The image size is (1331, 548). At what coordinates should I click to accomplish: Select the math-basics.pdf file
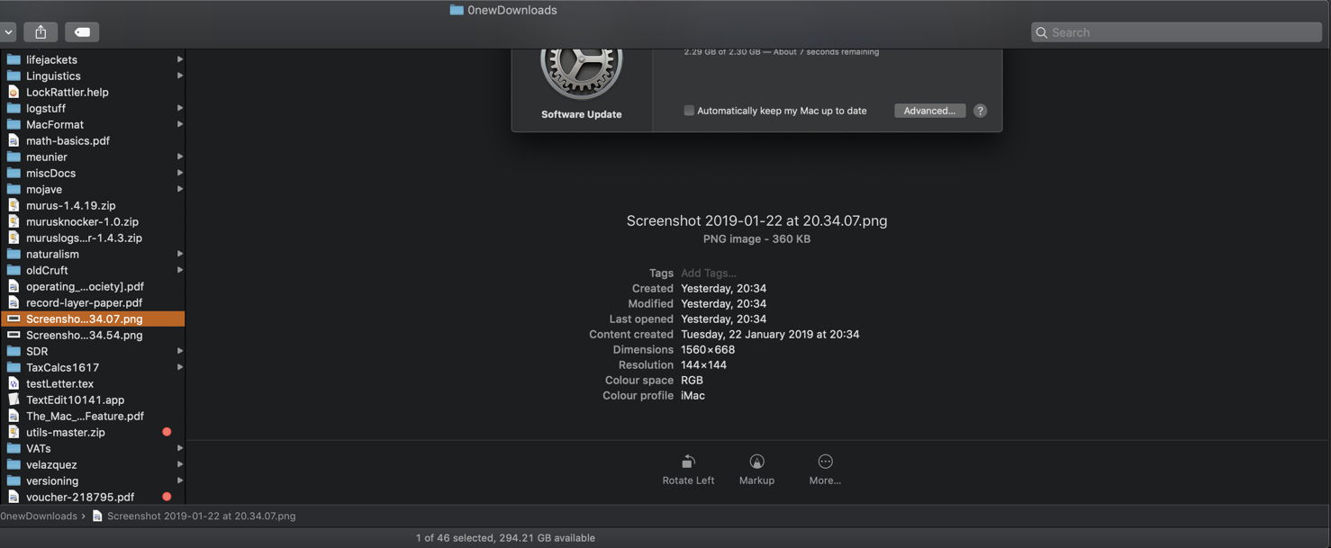(68, 140)
